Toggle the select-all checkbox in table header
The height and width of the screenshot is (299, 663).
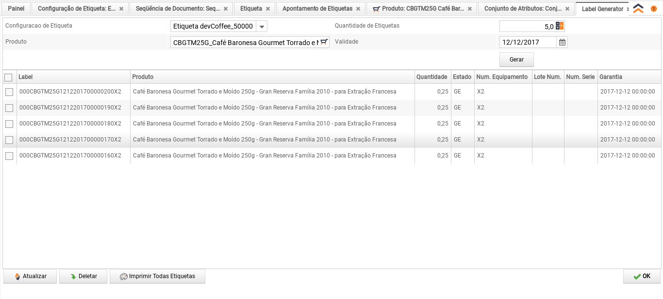[9, 77]
